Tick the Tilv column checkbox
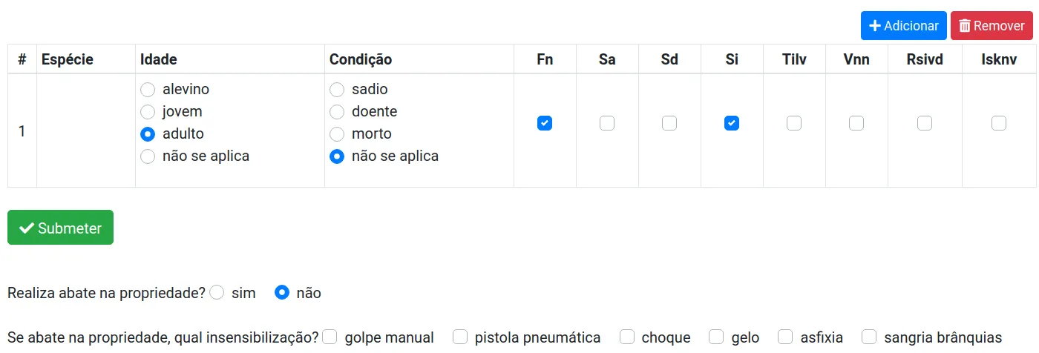This screenshot has height=353, width=1039. tap(794, 123)
